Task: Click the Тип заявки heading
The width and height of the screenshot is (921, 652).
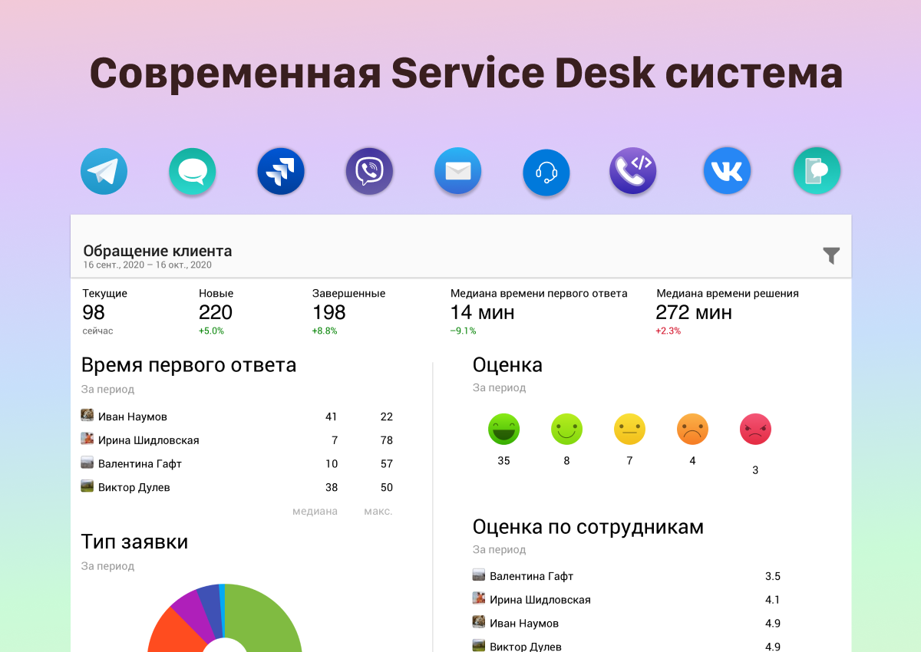Action: (x=134, y=542)
